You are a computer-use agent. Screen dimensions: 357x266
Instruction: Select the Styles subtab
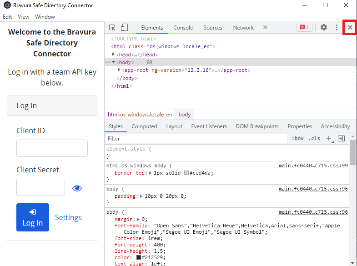pyautogui.click(x=116, y=126)
